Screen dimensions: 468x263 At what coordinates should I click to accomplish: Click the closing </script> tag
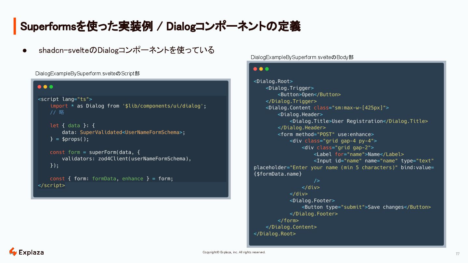(x=51, y=185)
